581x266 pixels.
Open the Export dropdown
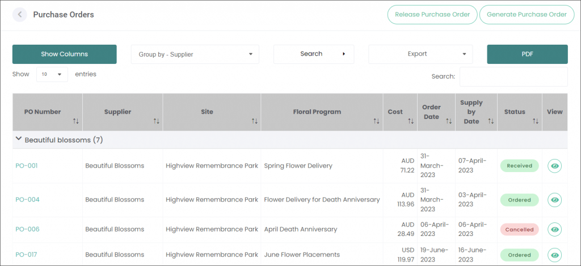coord(420,54)
